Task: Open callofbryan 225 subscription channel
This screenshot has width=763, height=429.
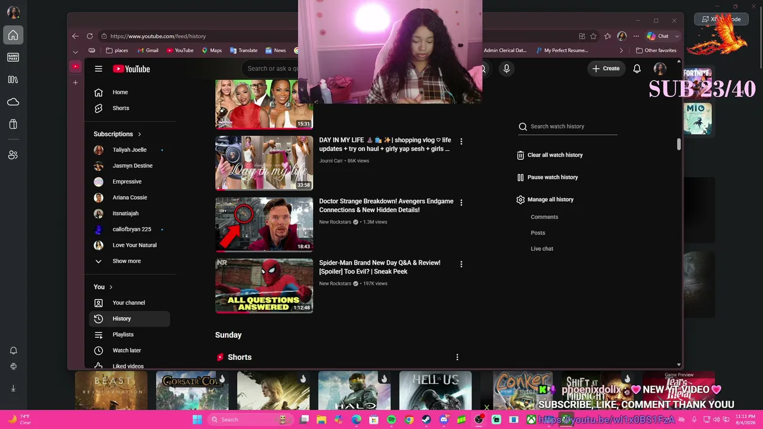Action: coord(130,229)
